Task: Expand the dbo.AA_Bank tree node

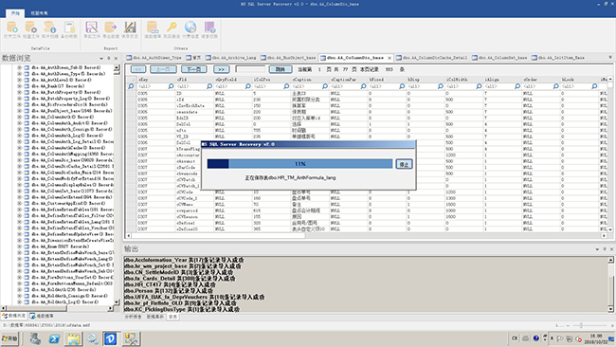Action: click(x=19, y=86)
